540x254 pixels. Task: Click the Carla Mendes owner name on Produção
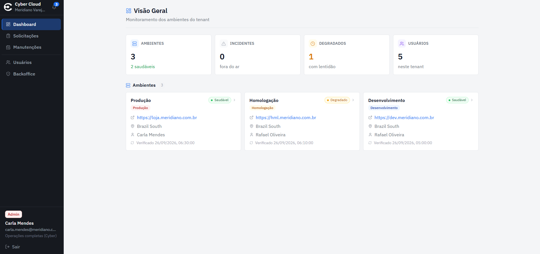151,135
